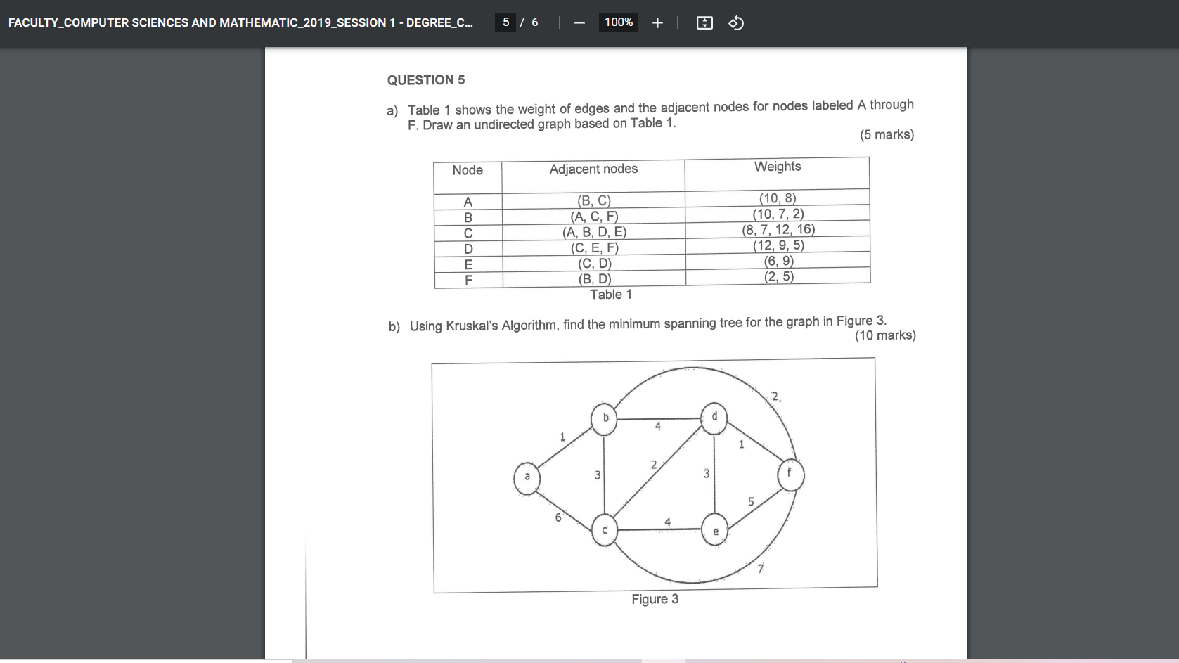Screen dimensions: 1179x663
Task: Select the Table 1 caption text
Action: point(611,294)
